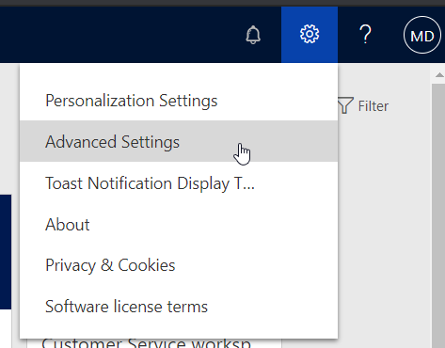Click the "Personalization" word in the menu
Viewport: 445px width, 348px height.
[x=100, y=101]
